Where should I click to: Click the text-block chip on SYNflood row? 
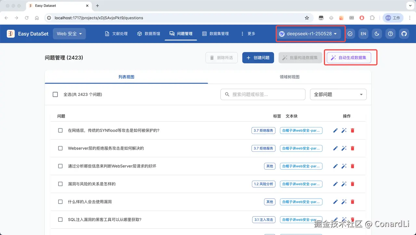pos(301,130)
